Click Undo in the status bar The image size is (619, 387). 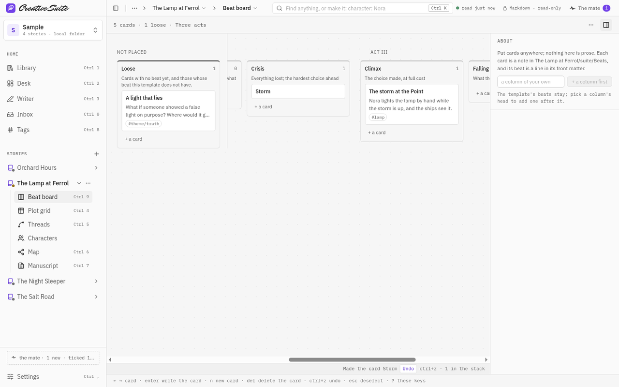point(408,369)
